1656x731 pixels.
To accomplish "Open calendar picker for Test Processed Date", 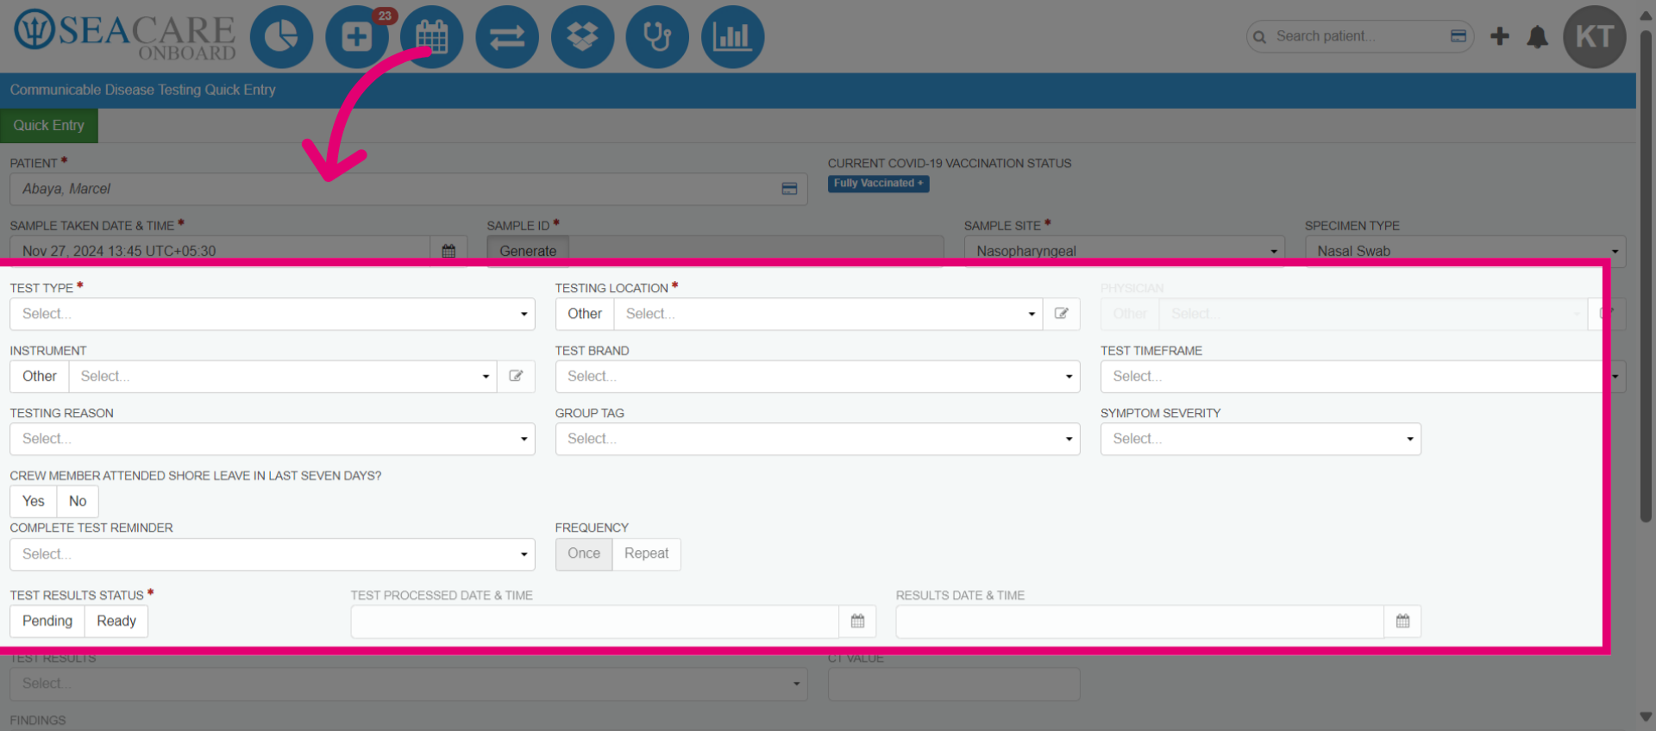I will pos(857,621).
